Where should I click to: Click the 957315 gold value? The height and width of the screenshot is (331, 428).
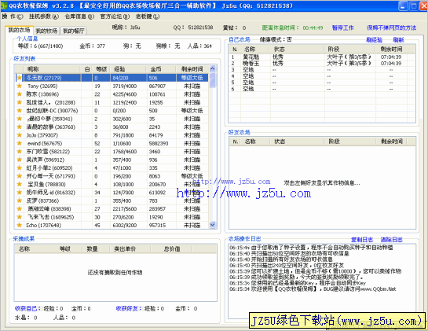point(157,226)
